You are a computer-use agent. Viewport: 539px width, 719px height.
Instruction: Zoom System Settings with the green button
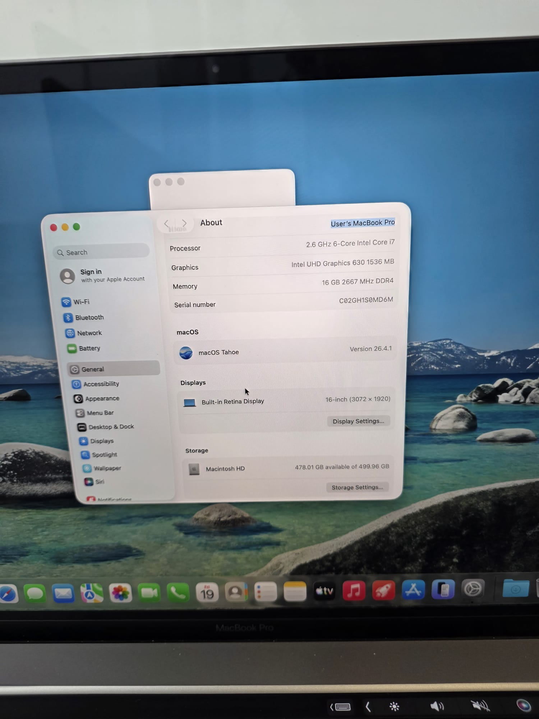pos(77,227)
